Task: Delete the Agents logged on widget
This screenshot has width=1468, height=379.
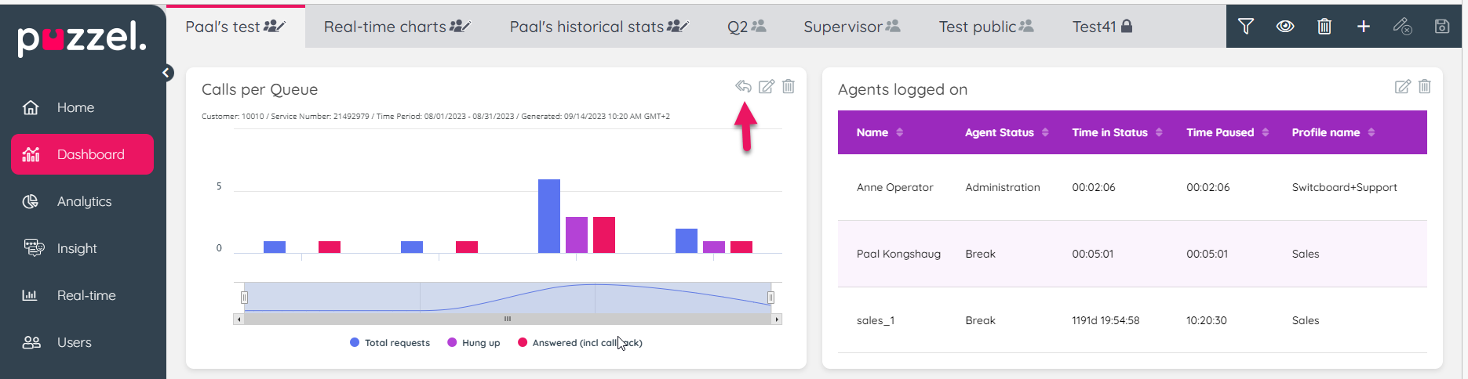Action: (x=1425, y=87)
